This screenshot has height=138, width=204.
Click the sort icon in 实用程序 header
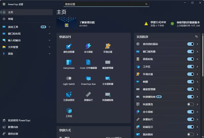196,36
